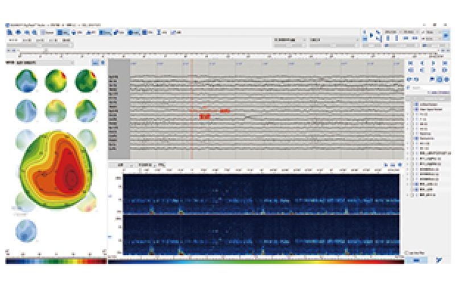This screenshot has height=301, width=455.
Task: Open the first dropdown in the center of the toolbar
Action: (289, 40)
